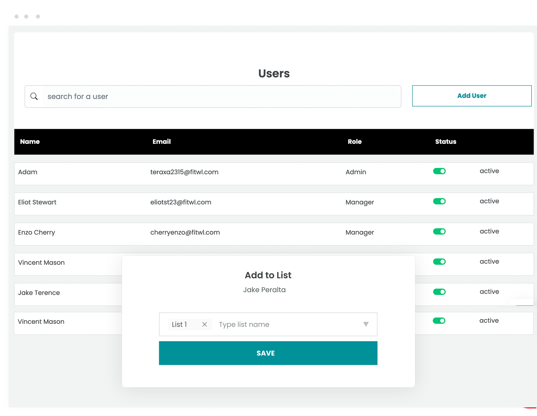Focus the Type list name input
The image size is (537, 416).
click(286, 324)
